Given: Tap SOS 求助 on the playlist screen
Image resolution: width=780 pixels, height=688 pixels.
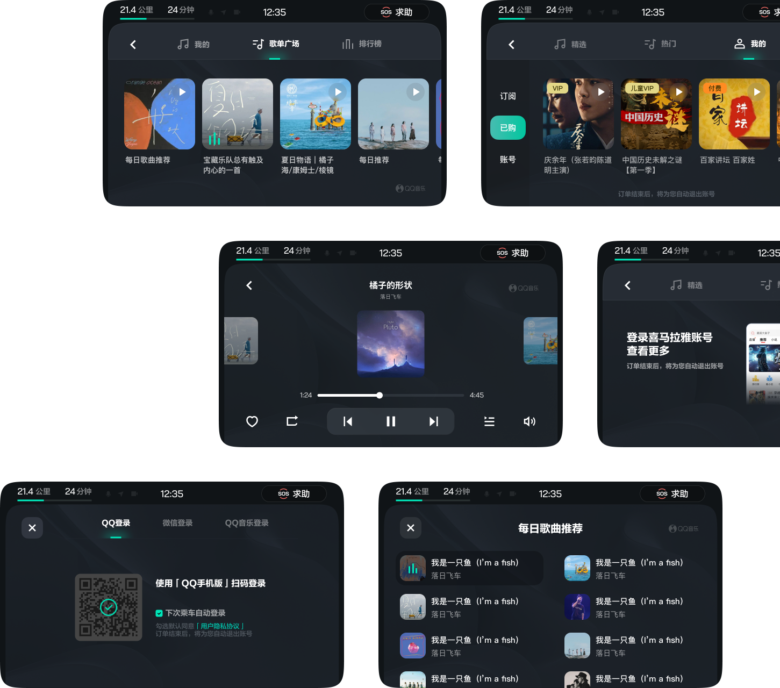Looking at the screenshot, I should pos(396,12).
